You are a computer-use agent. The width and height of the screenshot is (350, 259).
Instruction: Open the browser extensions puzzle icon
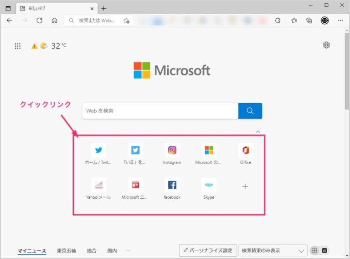278,21
